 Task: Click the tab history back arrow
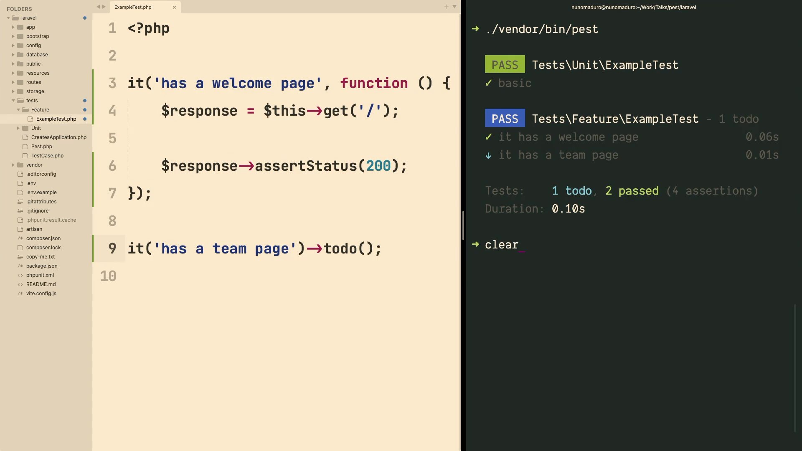pyautogui.click(x=98, y=7)
